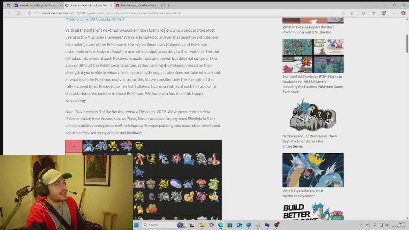Show hidden system tray icons

point(361,225)
